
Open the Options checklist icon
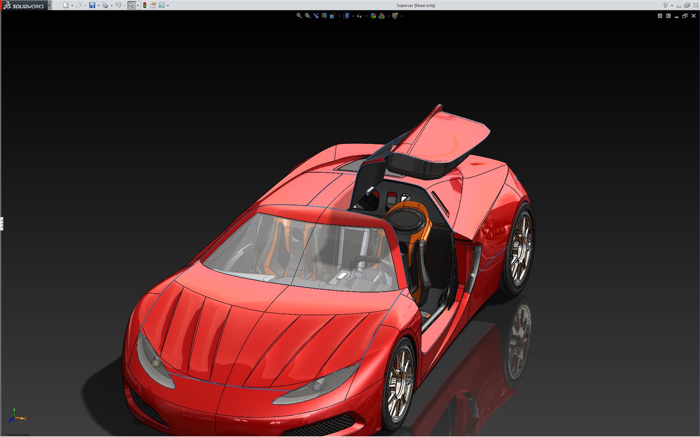(161, 5)
